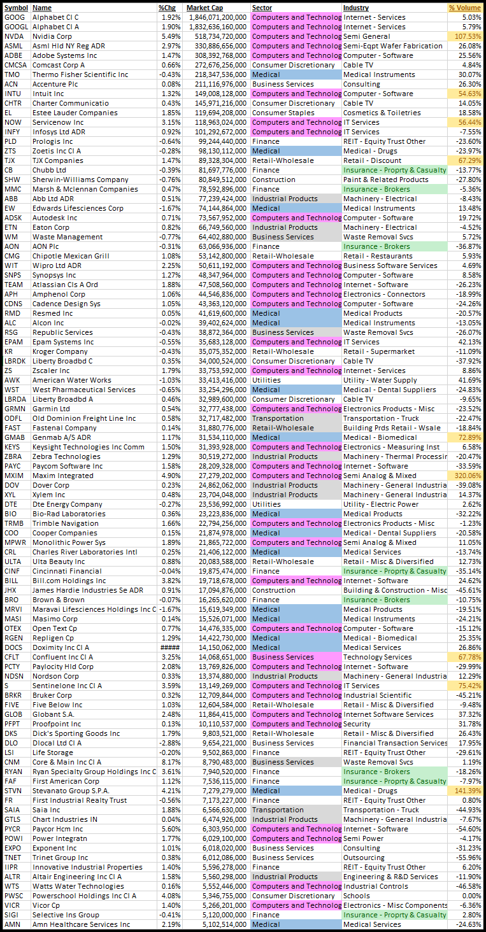Click the Comcast Corp A name cell
The height and width of the screenshot is (932, 486).
coord(94,65)
